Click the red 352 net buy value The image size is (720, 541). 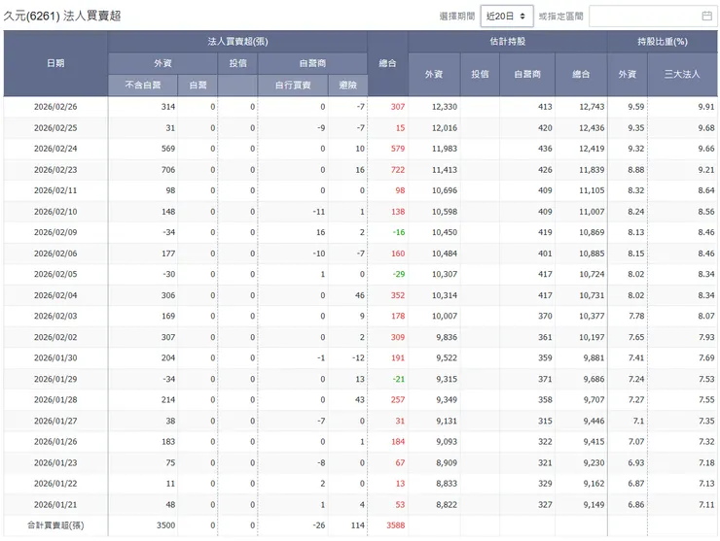398,295
